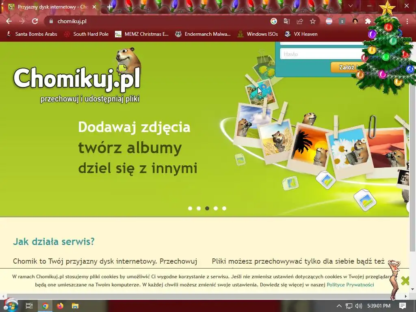
Task: Bookmark this tab with star
Action: (x=313, y=21)
